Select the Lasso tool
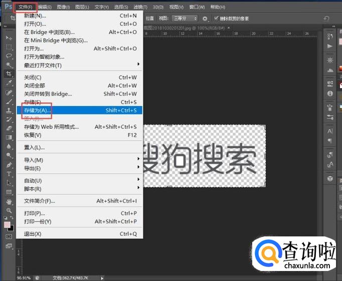Image resolution: width=342 pixels, height=281 pixels. [9, 56]
